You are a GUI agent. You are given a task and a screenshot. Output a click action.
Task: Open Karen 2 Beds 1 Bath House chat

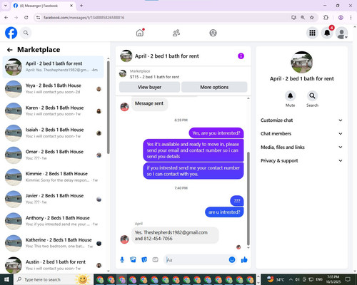click(x=54, y=111)
